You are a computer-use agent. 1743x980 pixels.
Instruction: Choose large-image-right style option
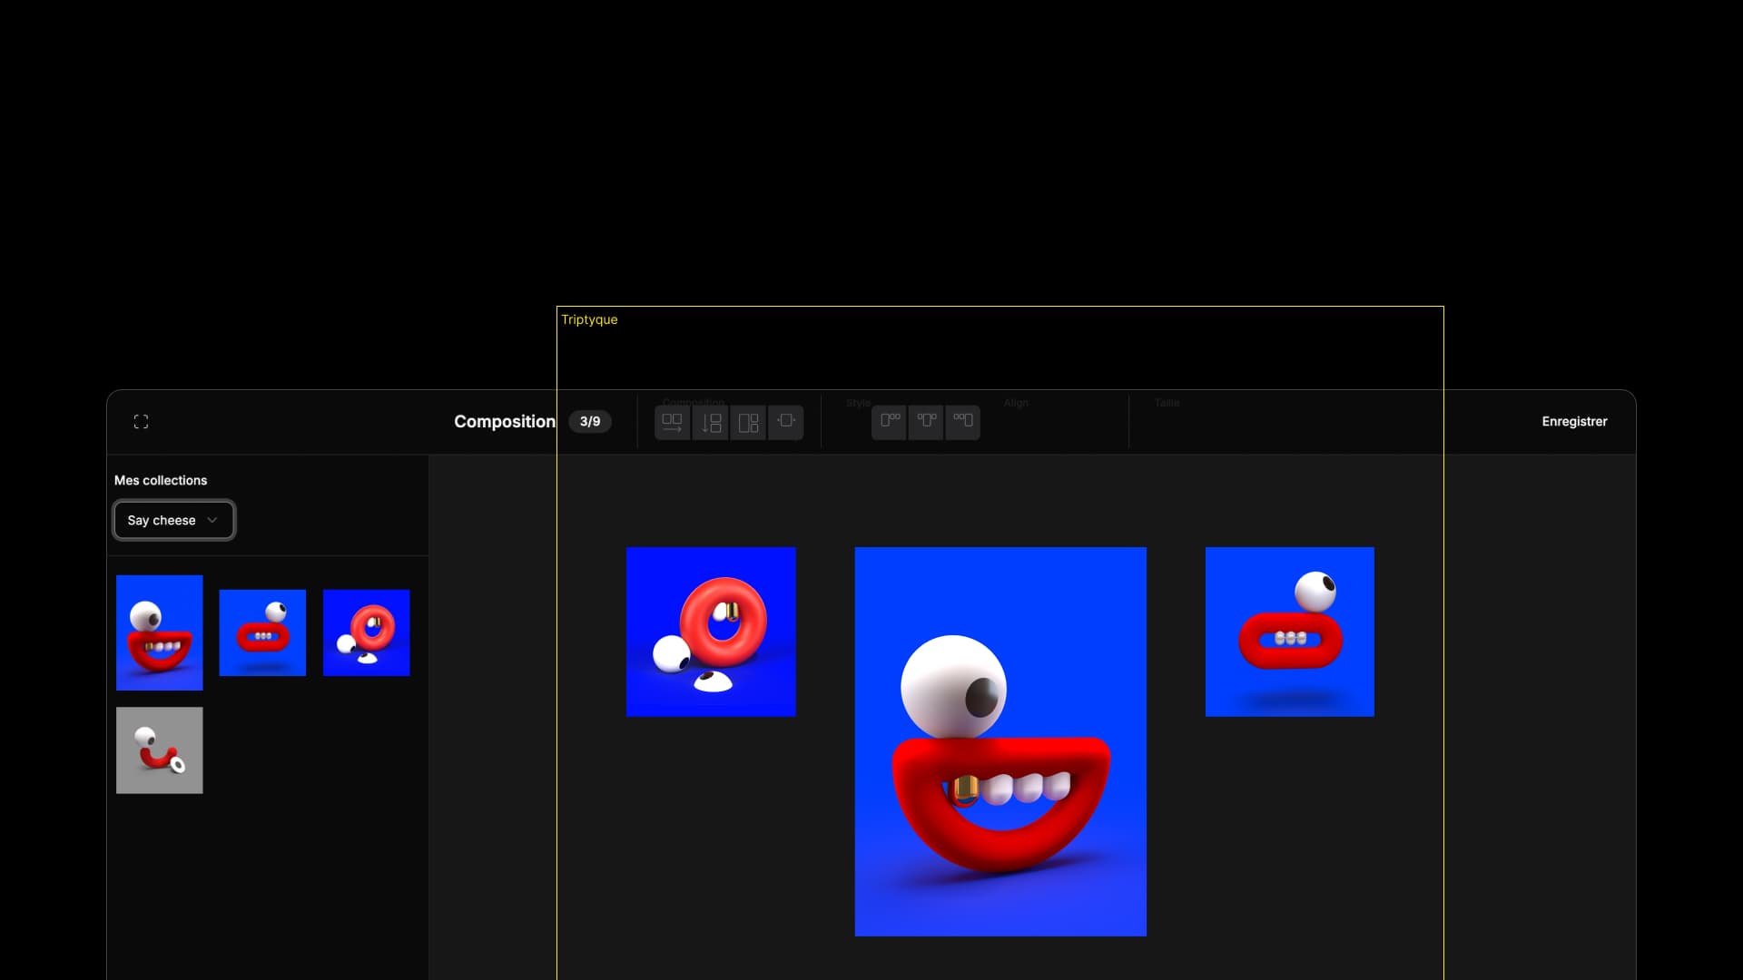pos(962,422)
